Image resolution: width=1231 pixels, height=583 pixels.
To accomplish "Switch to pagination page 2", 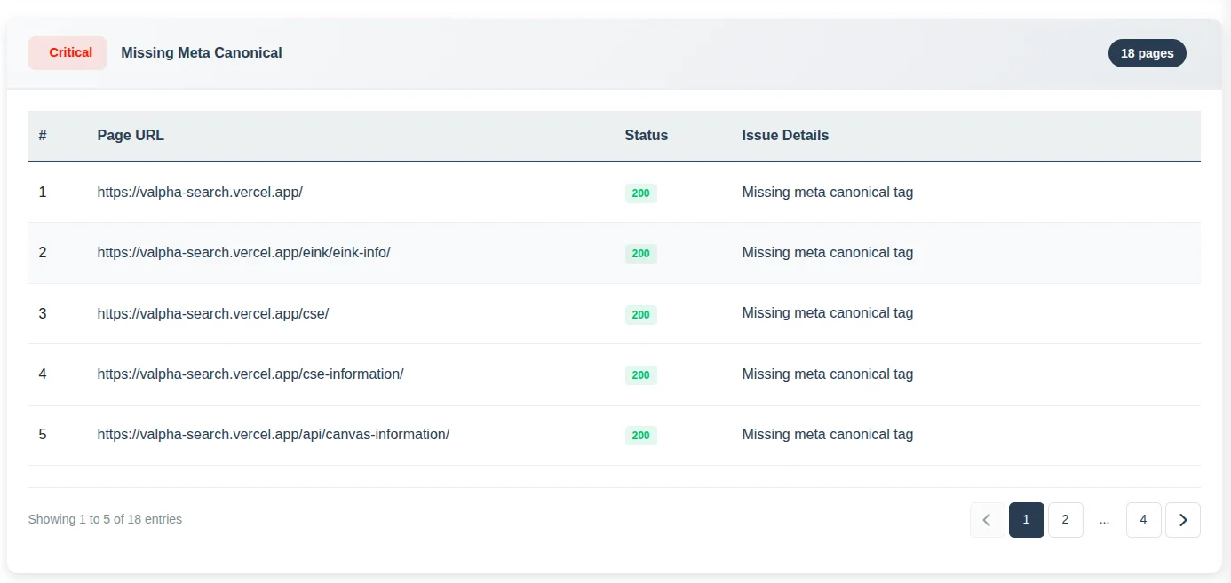I will point(1065,519).
